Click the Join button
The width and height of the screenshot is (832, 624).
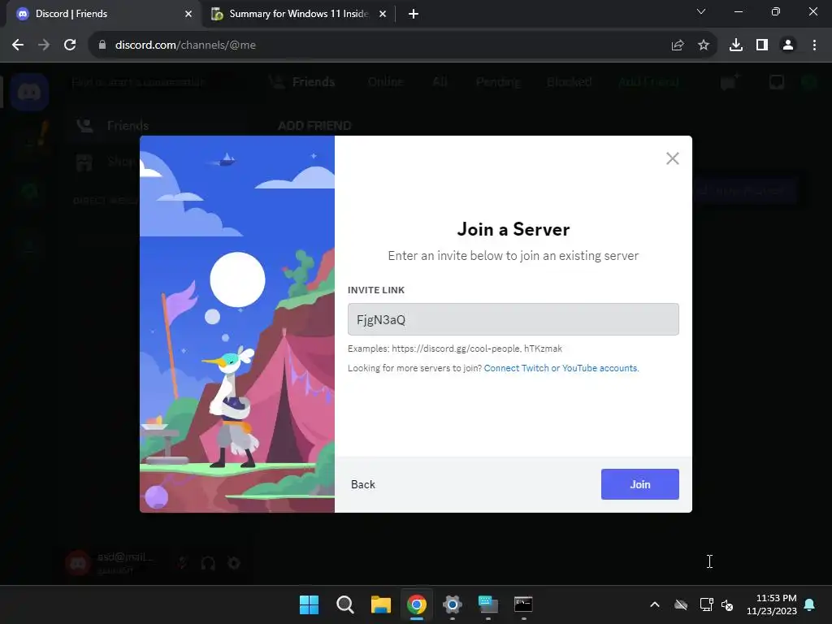(640, 484)
